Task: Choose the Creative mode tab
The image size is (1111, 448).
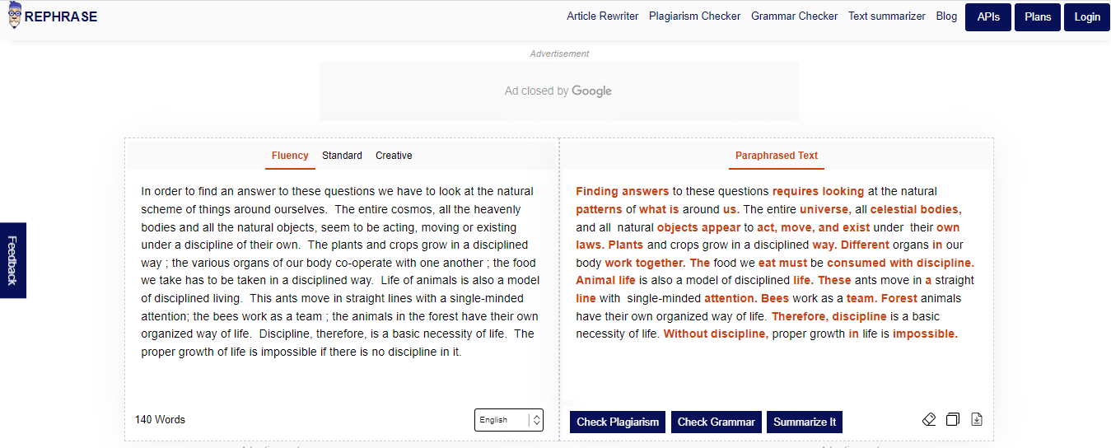Action: click(x=394, y=156)
